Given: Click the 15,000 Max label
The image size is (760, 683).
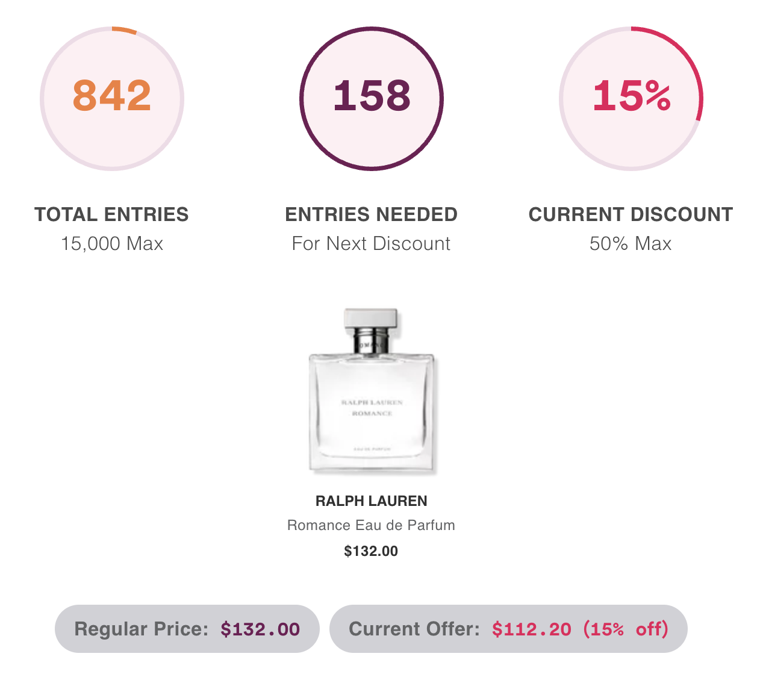Looking at the screenshot, I should [112, 243].
